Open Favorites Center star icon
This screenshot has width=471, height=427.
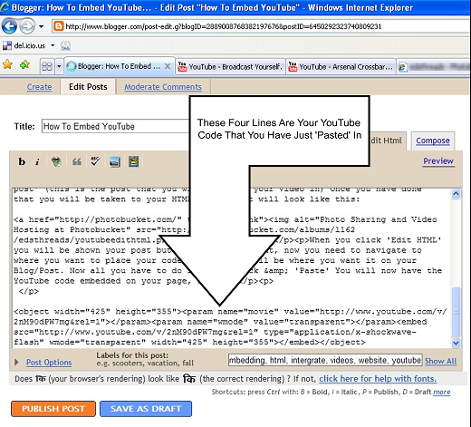(x=7, y=64)
